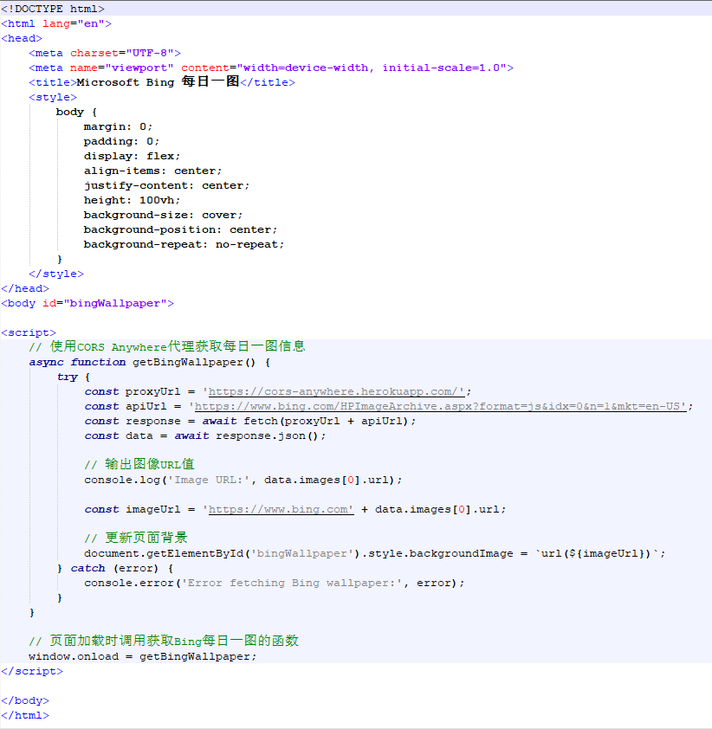Open the Bing HPImageArchive API URL
This screenshot has width=712, height=729.
point(442,406)
